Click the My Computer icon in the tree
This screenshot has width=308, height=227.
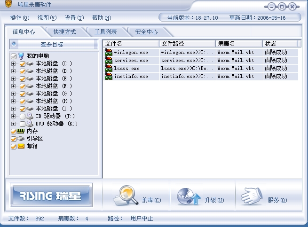(x=21, y=56)
